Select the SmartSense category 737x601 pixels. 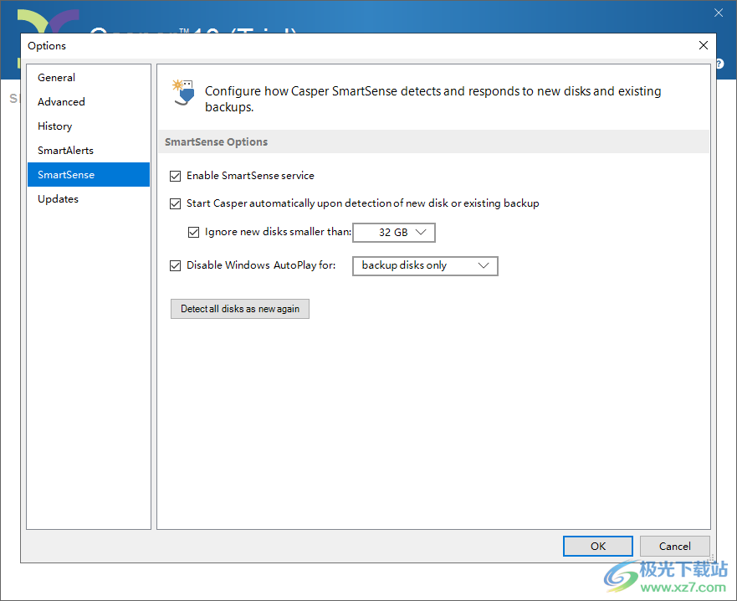click(x=66, y=175)
